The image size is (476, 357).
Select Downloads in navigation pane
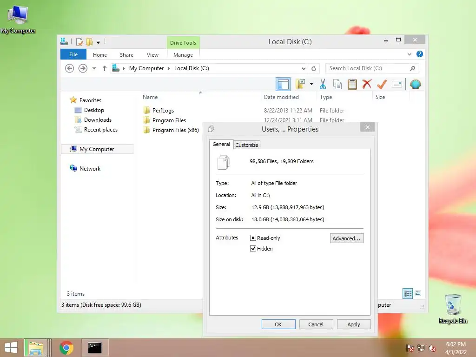(x=98, y=119)
